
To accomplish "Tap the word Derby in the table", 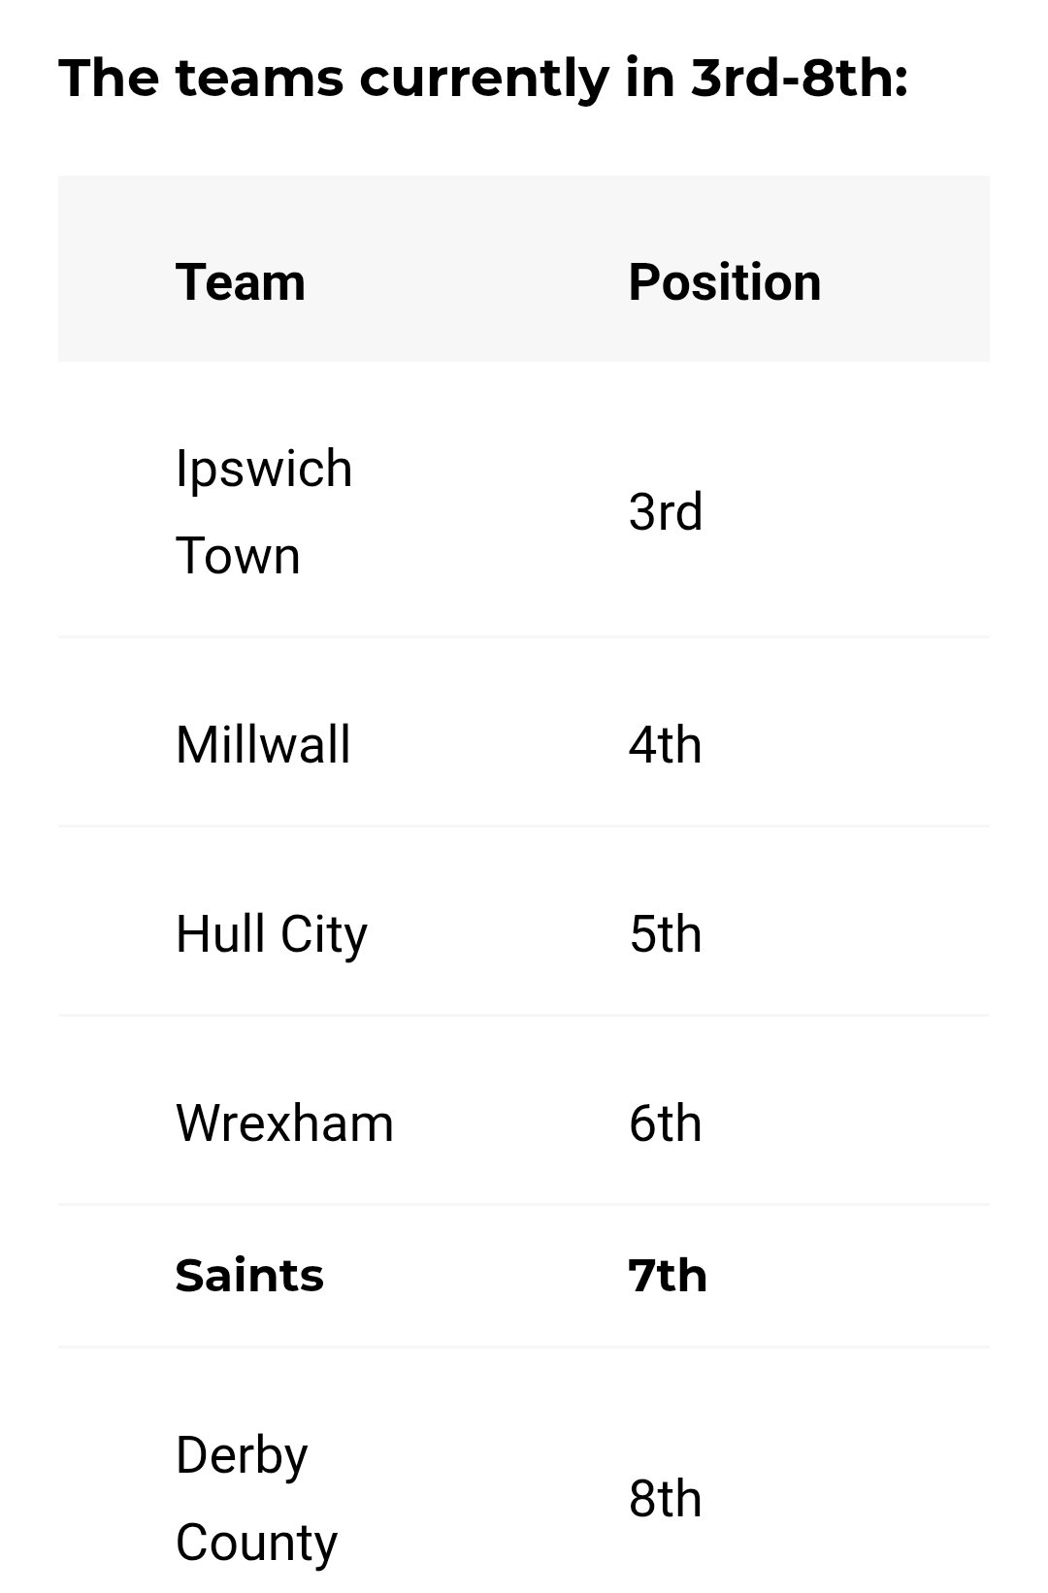I will tap(242, 1455).
